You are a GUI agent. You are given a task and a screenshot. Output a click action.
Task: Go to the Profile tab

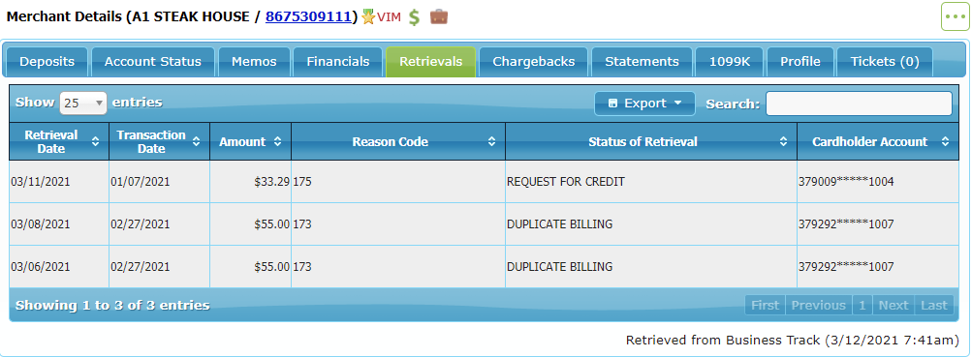(x=800, y=62)
